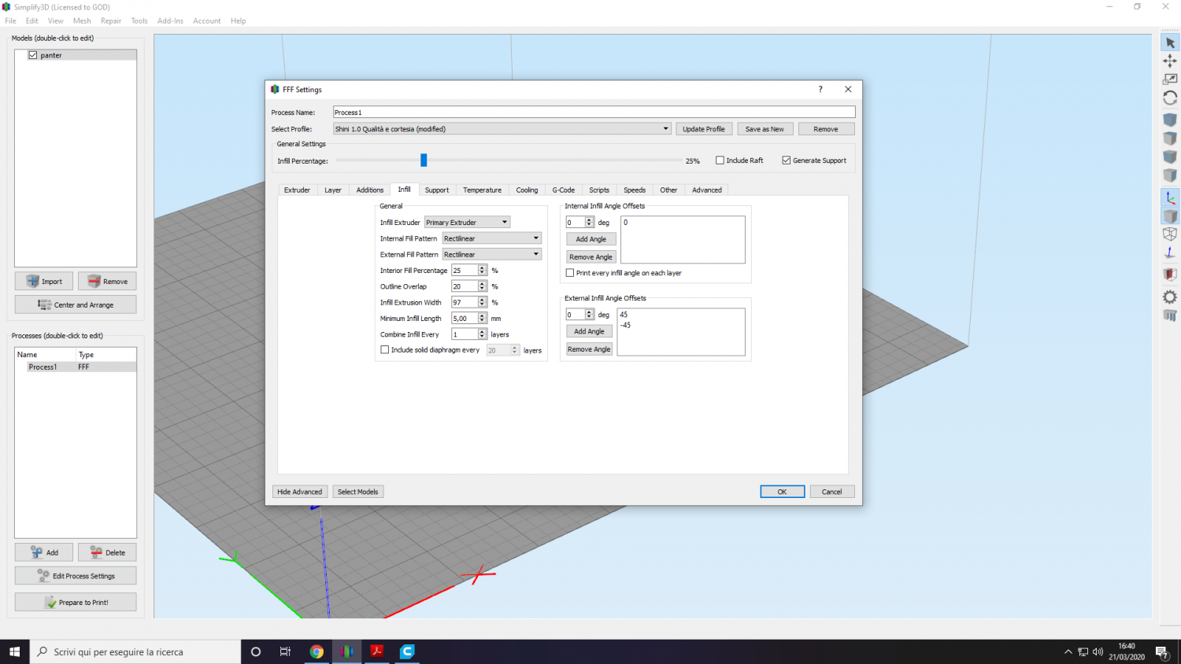Click the Infill Percentage slider handle
The height and width of the screenshot is (664, 1181).
coord(424,160)
